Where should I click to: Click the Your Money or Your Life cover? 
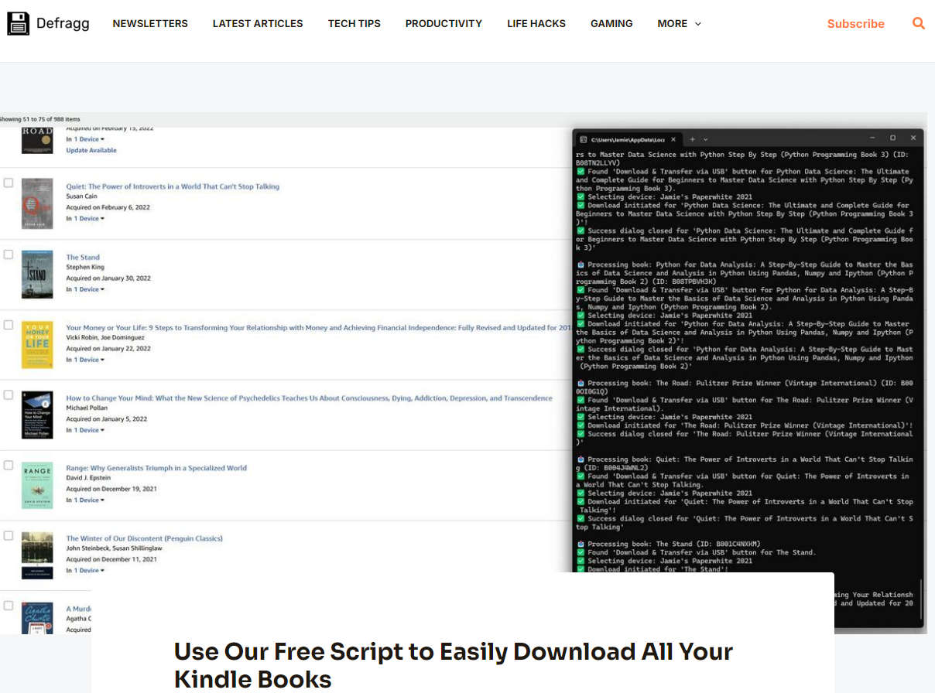pos(37,345)
